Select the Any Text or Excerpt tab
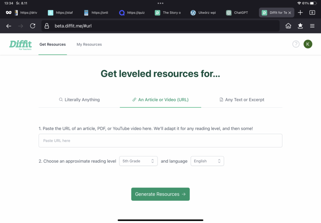The height and width of the screenshot is (223, 321). click(x=242, y=100)
